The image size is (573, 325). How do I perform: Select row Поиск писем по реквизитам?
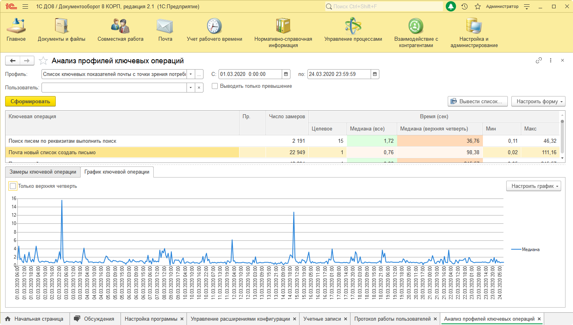click(x=282, y=141)
